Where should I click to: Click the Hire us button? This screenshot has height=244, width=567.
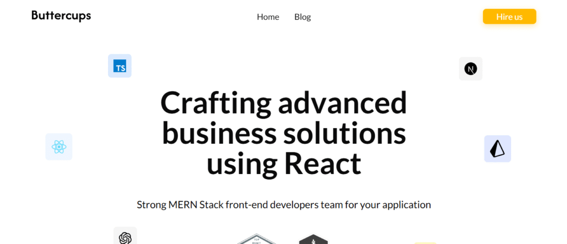pyautogui.click(x=509, y=17)
